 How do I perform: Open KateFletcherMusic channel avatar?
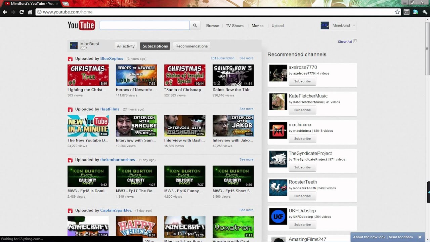[x=278, y=102]
